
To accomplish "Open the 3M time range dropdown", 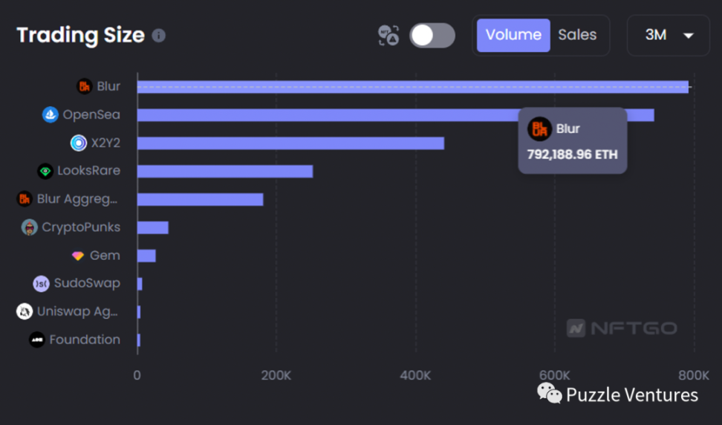I will [668, 35].
